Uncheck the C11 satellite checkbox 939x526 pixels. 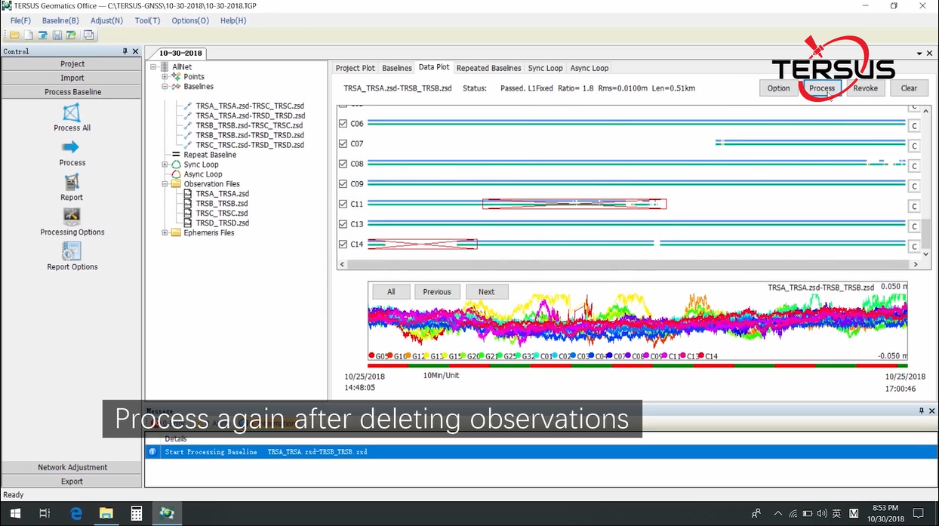click(x=343, y=204)
